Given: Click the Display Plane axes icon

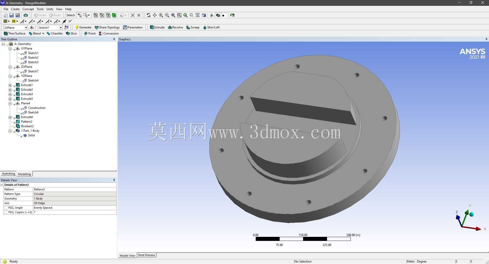Looking at the screenshot, I should (212, 15).
